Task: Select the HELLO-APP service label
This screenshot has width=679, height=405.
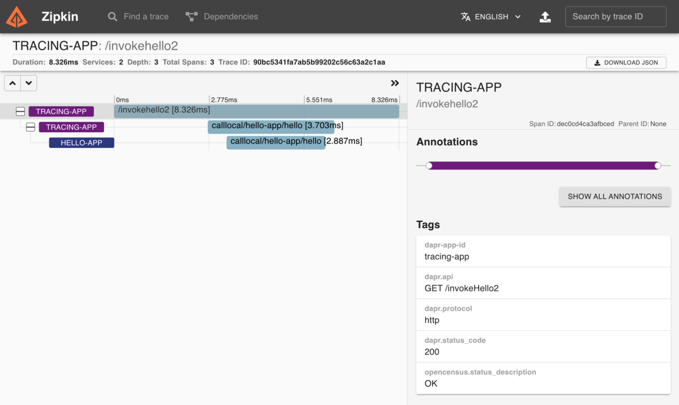Action: [81, 143]
